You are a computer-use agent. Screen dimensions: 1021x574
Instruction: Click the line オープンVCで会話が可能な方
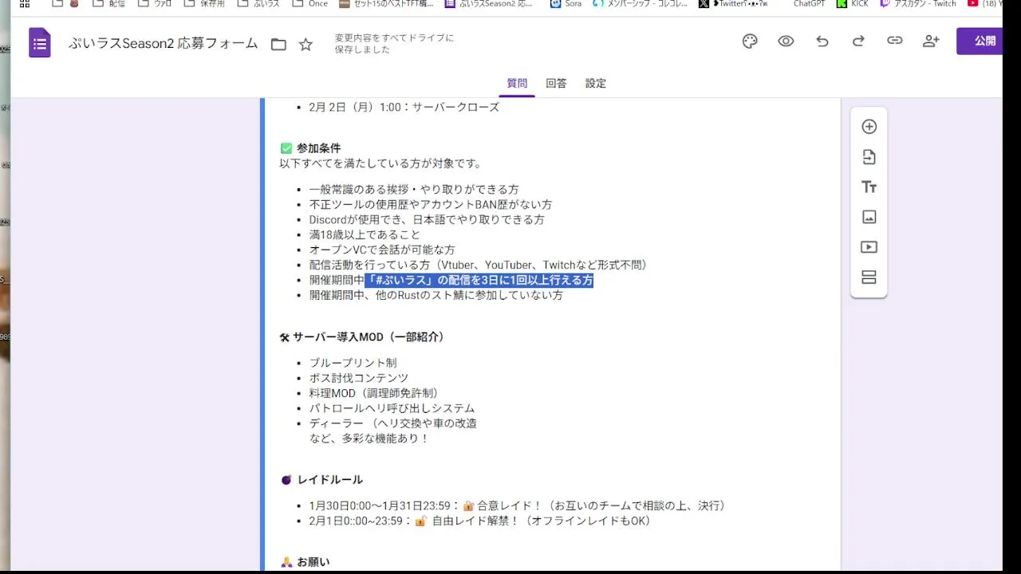382,250
